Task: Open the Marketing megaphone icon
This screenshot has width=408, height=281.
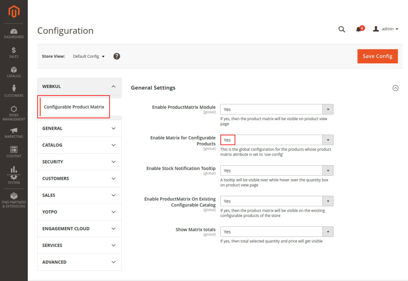Action: [14, 131]
